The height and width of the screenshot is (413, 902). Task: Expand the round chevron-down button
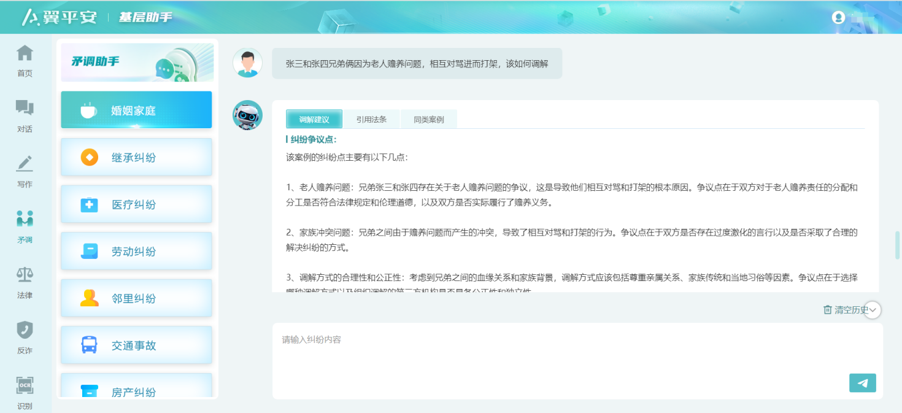[x=873, y=310]
